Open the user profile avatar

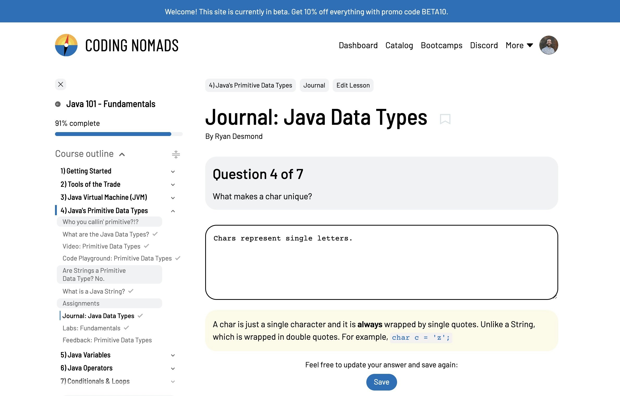click(x=549, y=45)
